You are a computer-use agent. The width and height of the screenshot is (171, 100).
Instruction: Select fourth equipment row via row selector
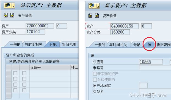(x=9, y=90)
